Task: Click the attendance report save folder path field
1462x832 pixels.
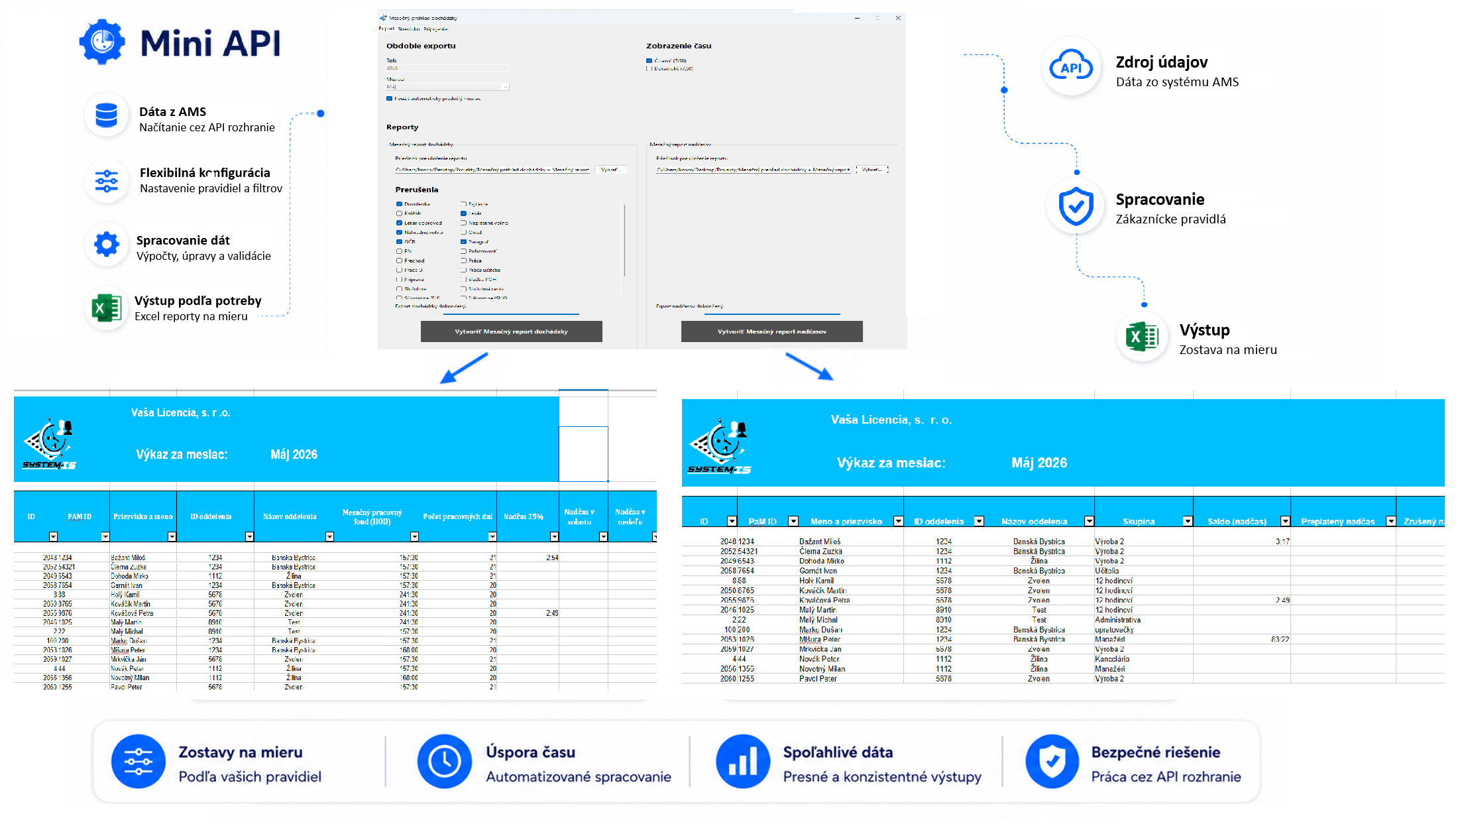Action: point(492,170)
